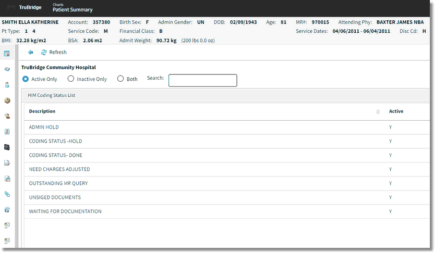Select the WAITING FOR DOCUMENTATION row

227,211
